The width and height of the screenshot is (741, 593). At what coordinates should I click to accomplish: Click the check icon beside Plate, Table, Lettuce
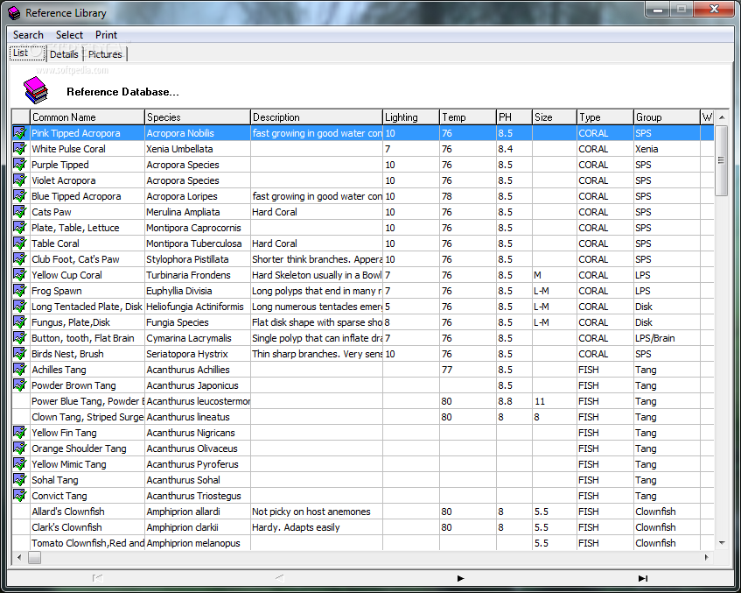[x=20, y=228]
